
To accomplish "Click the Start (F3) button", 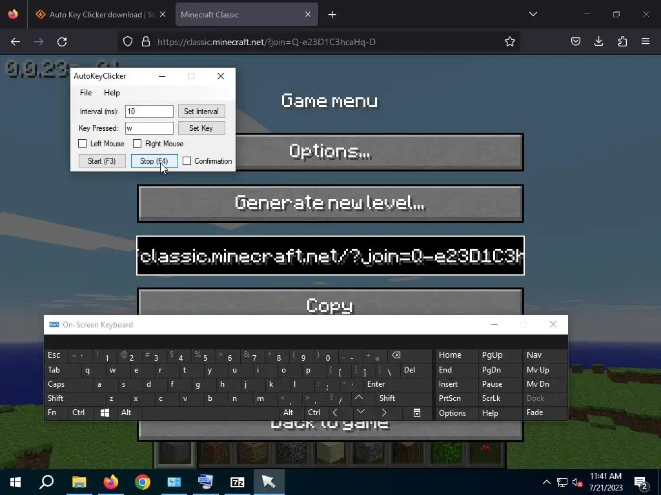I will [102, 160].
